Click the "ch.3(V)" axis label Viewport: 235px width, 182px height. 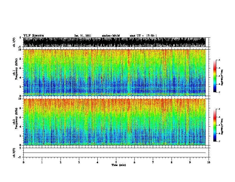tap(14, 153)
